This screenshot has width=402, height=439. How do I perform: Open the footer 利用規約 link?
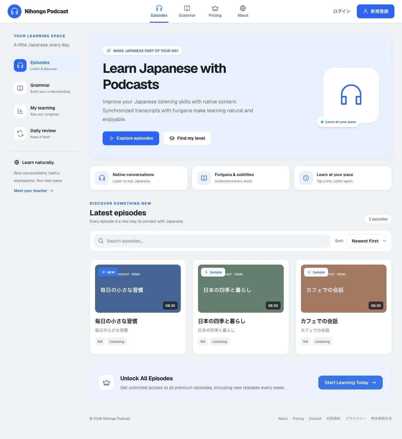coord(333,419)
